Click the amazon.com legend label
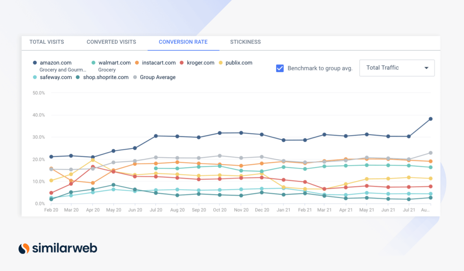This screenshot has width=464, height=271. click(55, 63)
